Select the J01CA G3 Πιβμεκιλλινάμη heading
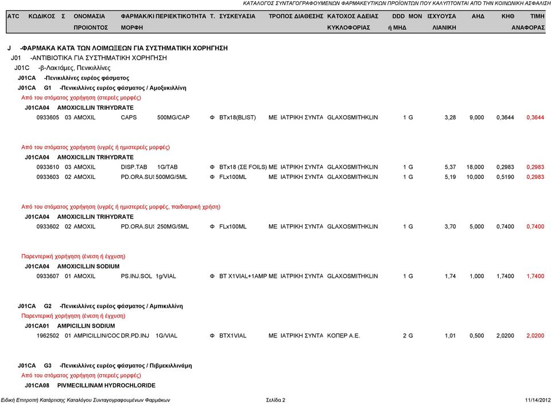The width and height of the screenshot is (551, 404). [104, 366]
